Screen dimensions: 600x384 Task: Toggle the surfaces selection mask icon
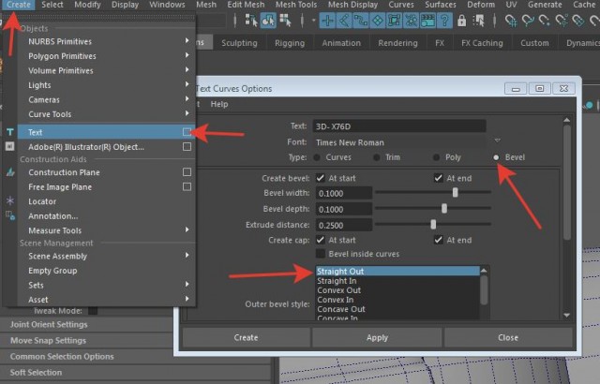[377, 21]
